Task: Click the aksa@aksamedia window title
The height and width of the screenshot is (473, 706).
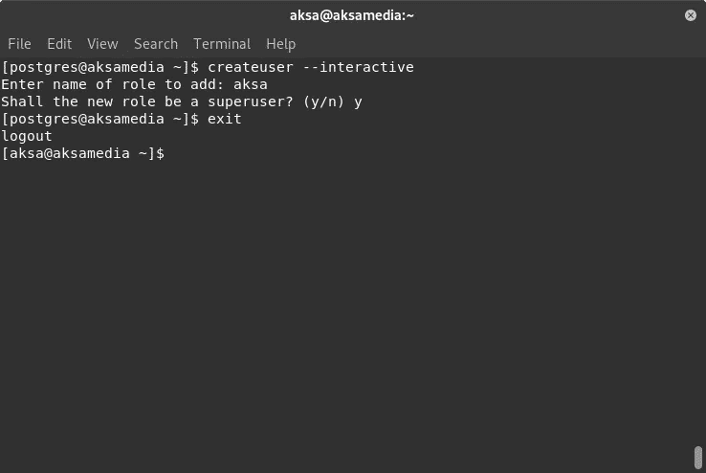Action: 352,15
